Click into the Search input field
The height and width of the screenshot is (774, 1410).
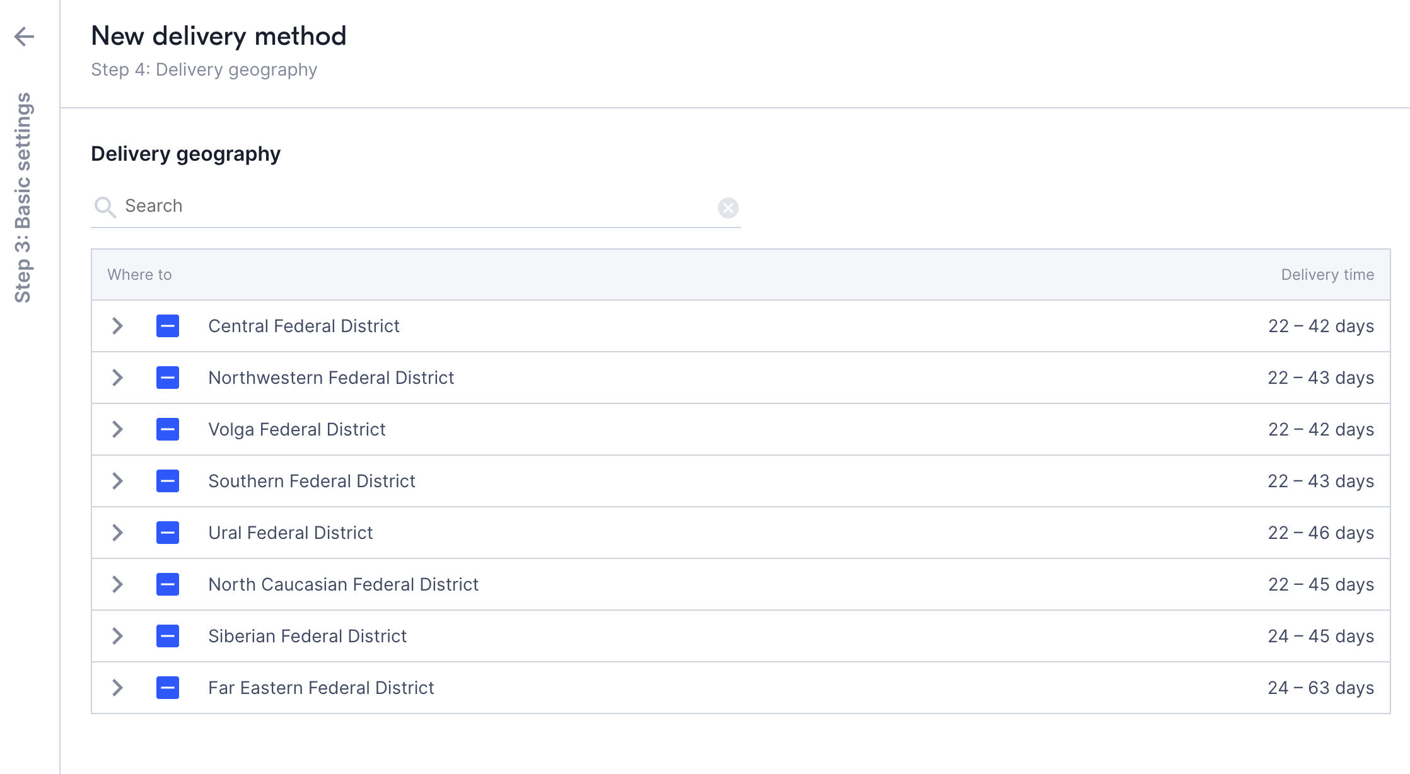coord(416,206)
